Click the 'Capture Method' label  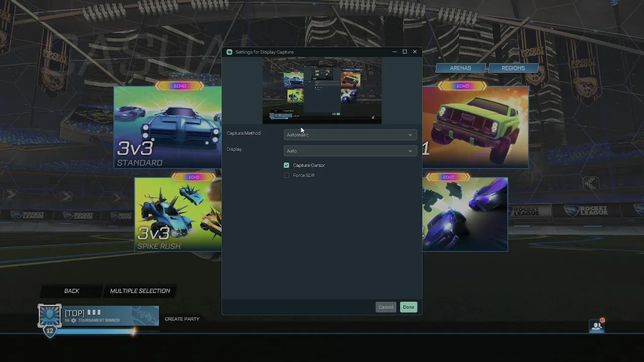244,133
